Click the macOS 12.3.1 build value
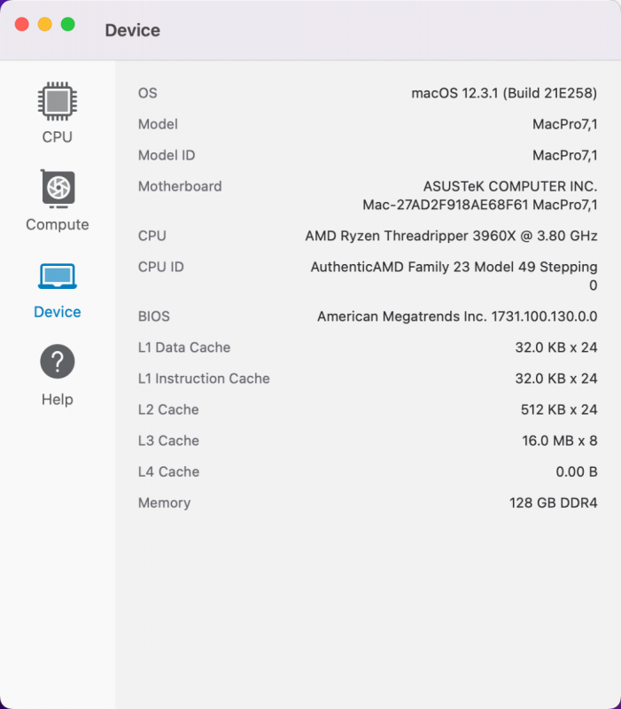Screen dimensions: 621x709 504,93
